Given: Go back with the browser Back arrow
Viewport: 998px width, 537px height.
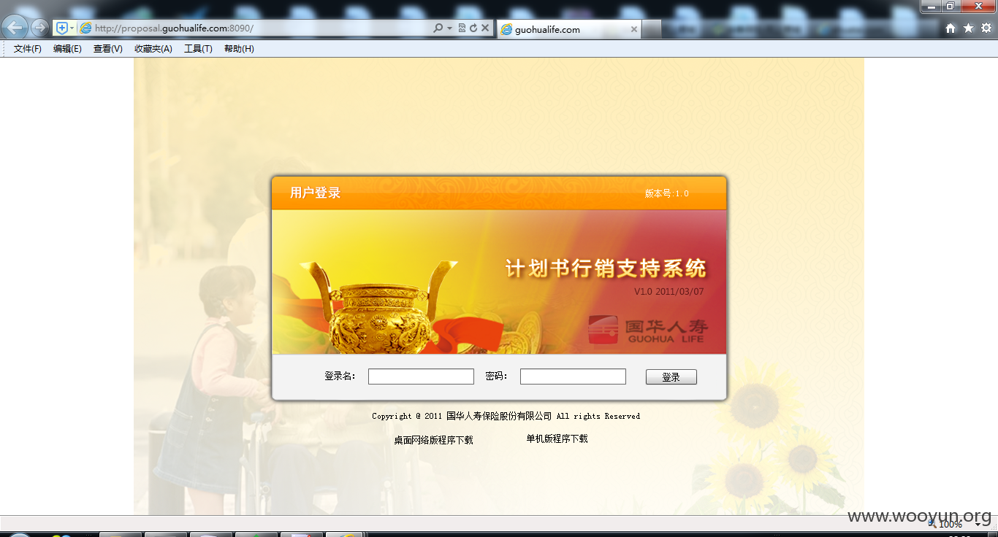Looking at the screenshot, I should (x=15, y=28).
